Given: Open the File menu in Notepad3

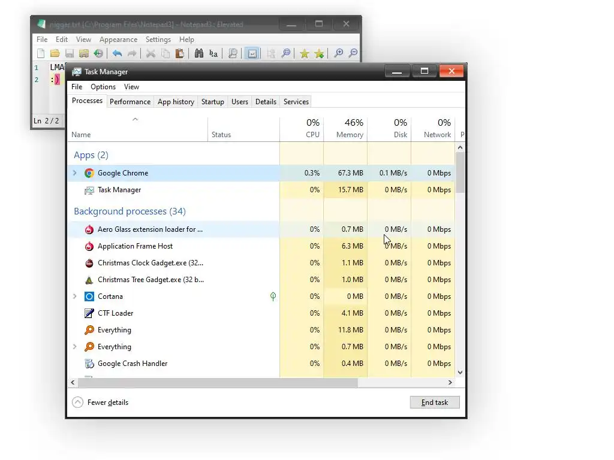Looking at the screenshot, I should pyautogui.click(x=42, y=40).
